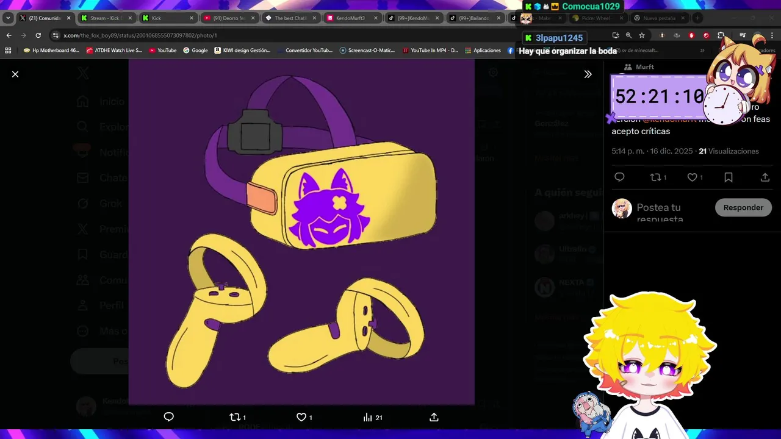
Task: Repost icon below the image
Action: (x=235, y=417)
